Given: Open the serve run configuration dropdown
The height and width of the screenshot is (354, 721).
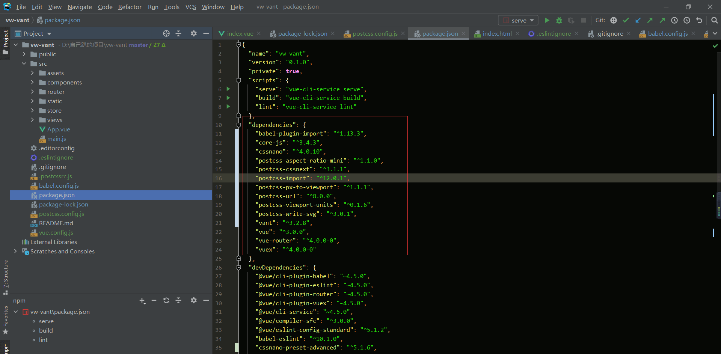Looking at the screenshot, I should pos(518,20).
